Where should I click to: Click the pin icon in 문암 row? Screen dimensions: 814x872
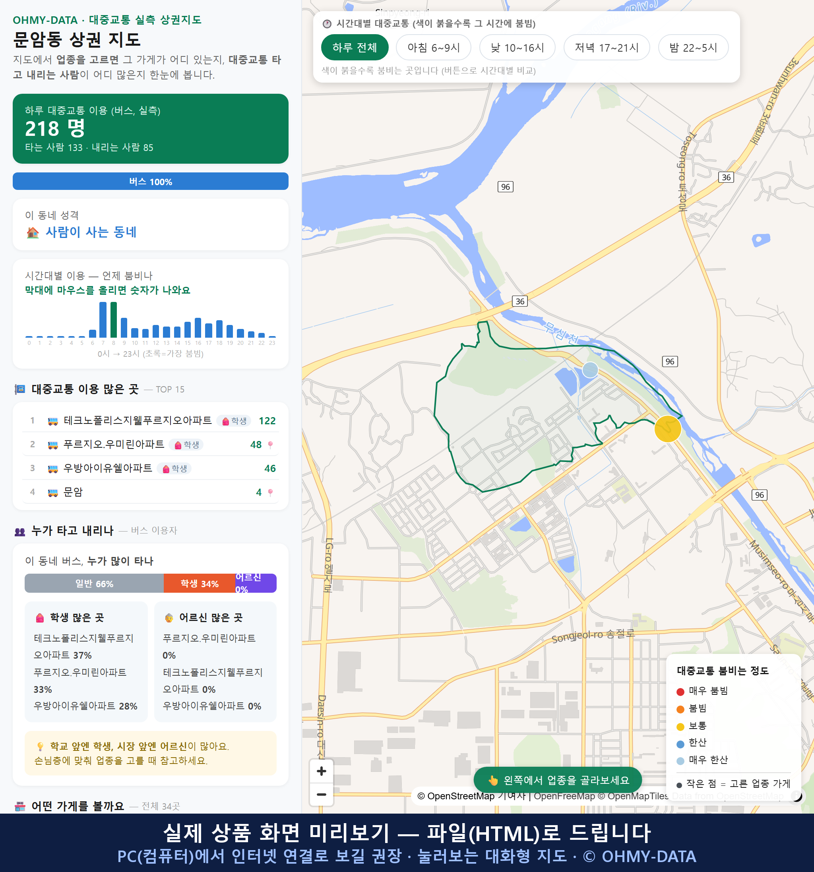(x=270, y=492)
